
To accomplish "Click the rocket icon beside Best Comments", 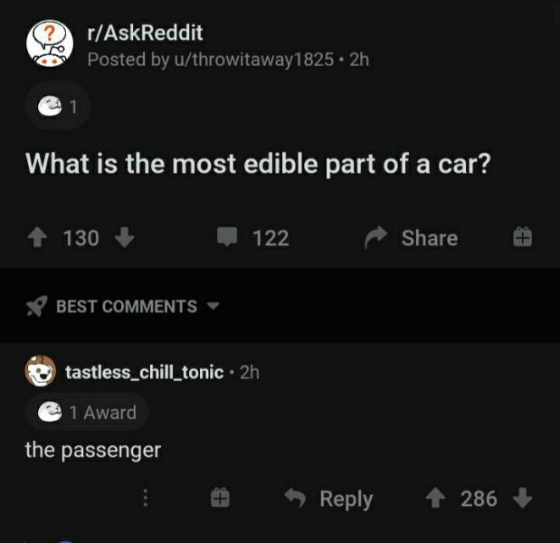I will (37, 306).
